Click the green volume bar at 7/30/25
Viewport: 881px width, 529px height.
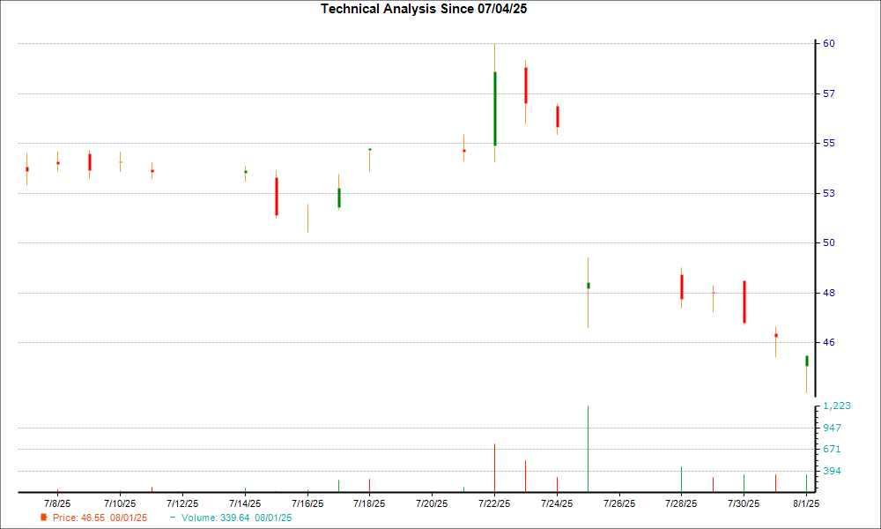tap(744, 483)
